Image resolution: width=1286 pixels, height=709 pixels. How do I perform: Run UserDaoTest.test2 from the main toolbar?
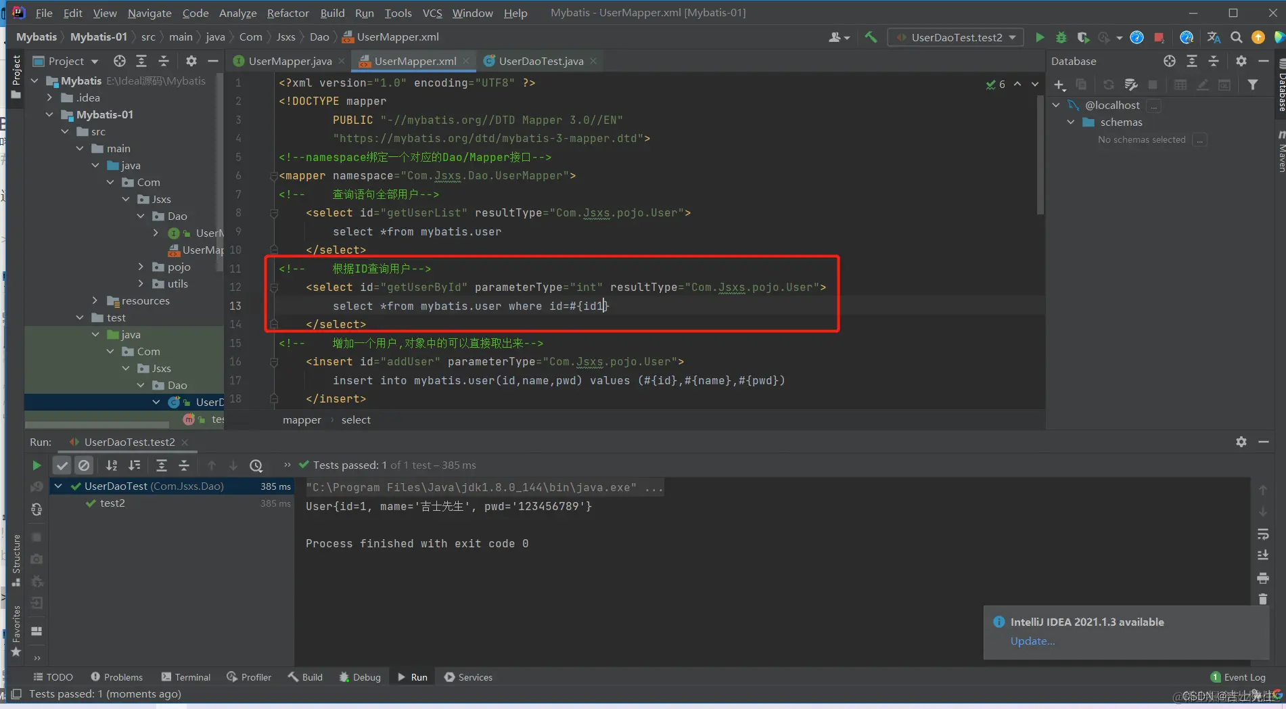(x=1040, y=37)
